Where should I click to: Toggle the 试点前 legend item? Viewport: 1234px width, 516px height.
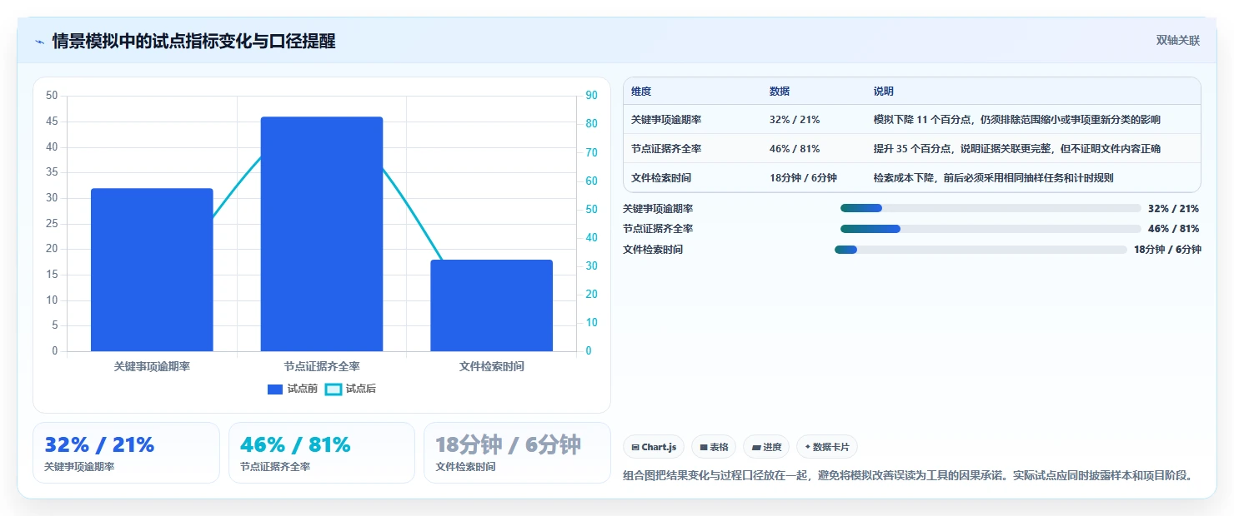tap(292, 389)
